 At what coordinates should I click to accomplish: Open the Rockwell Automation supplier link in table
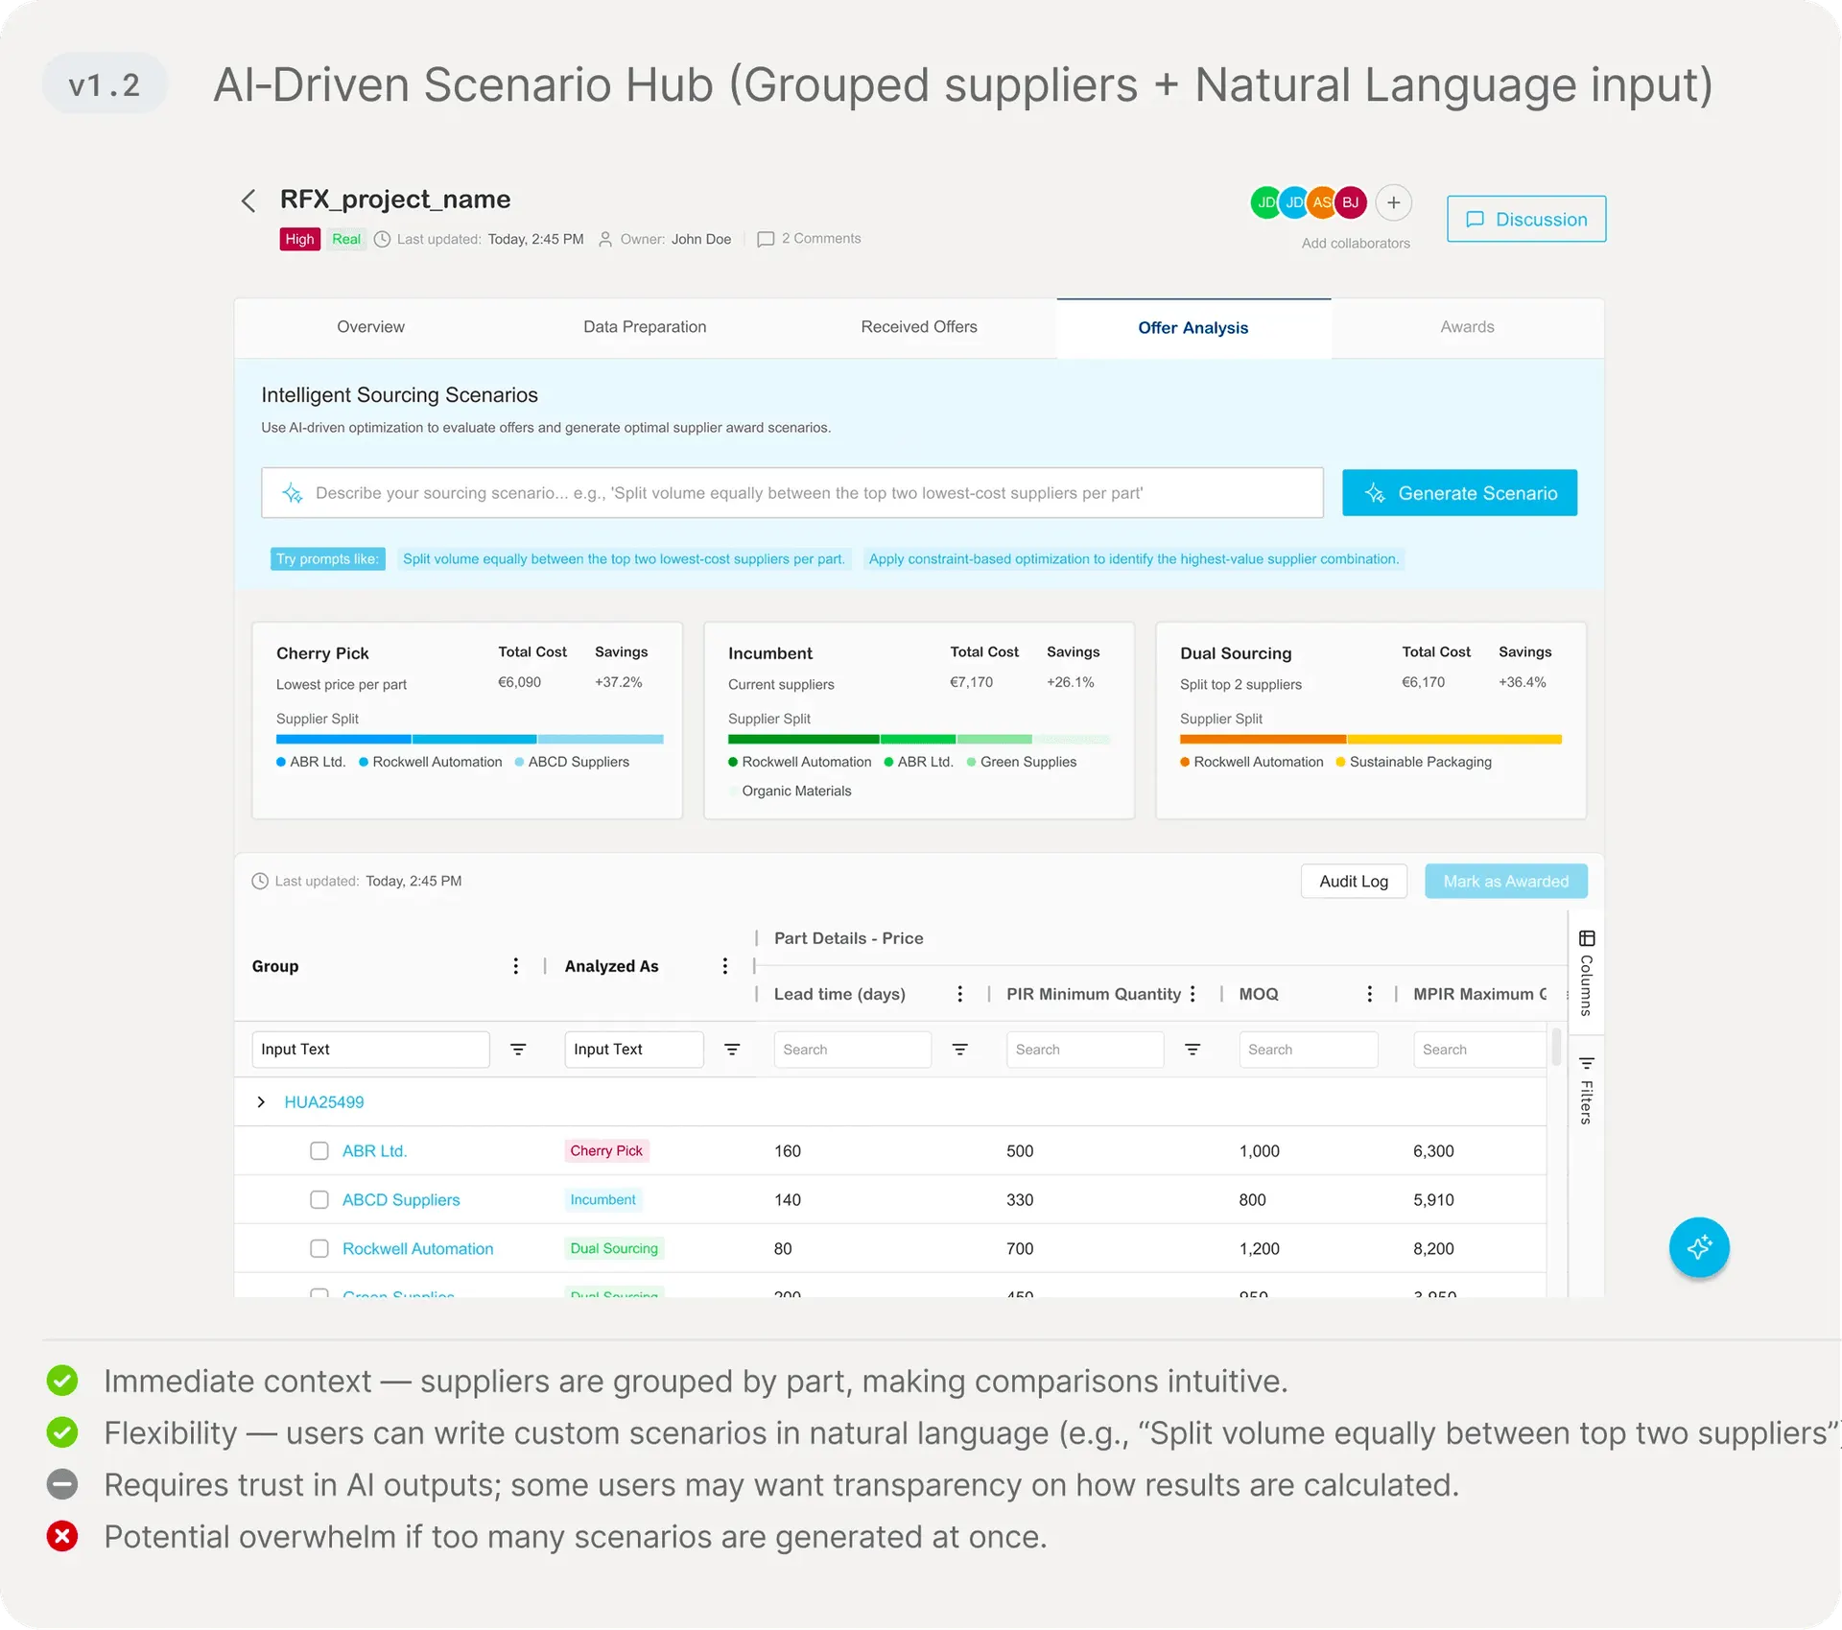pyautogui.click(x=417, y=1249)
